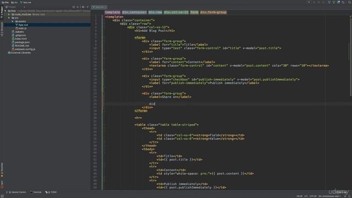
Task: Open Project panel settings gear
Action: pos(83,7)
